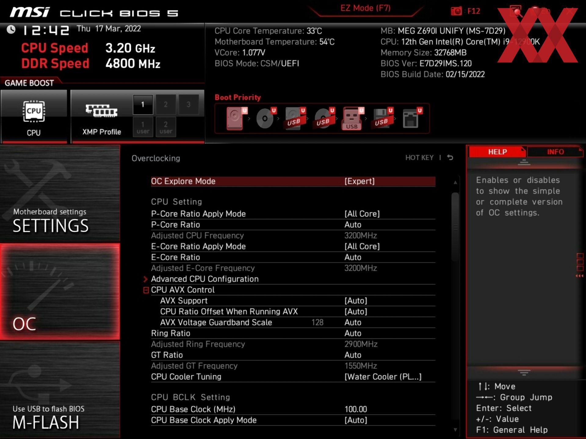
Task: Click the P-Core Ratio Auto field
Action: 293,225
